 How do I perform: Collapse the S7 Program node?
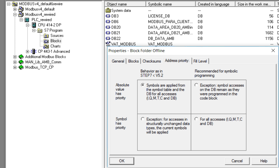coord(34,30)
